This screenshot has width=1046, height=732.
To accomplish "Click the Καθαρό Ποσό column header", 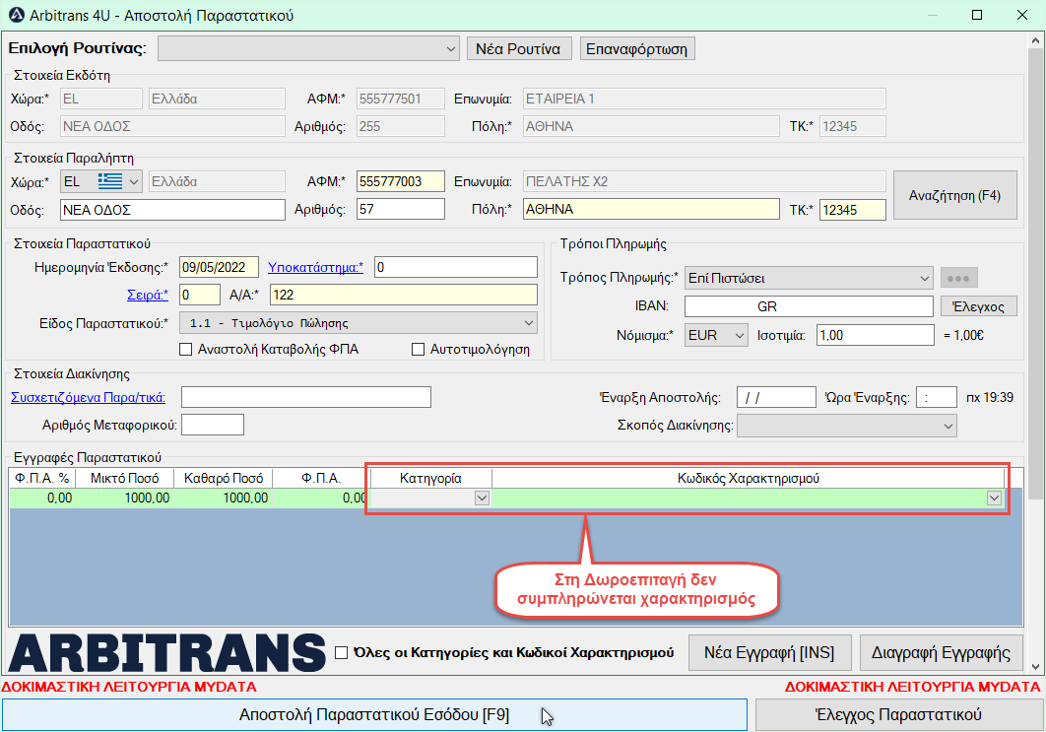I will tap(224, 478).
